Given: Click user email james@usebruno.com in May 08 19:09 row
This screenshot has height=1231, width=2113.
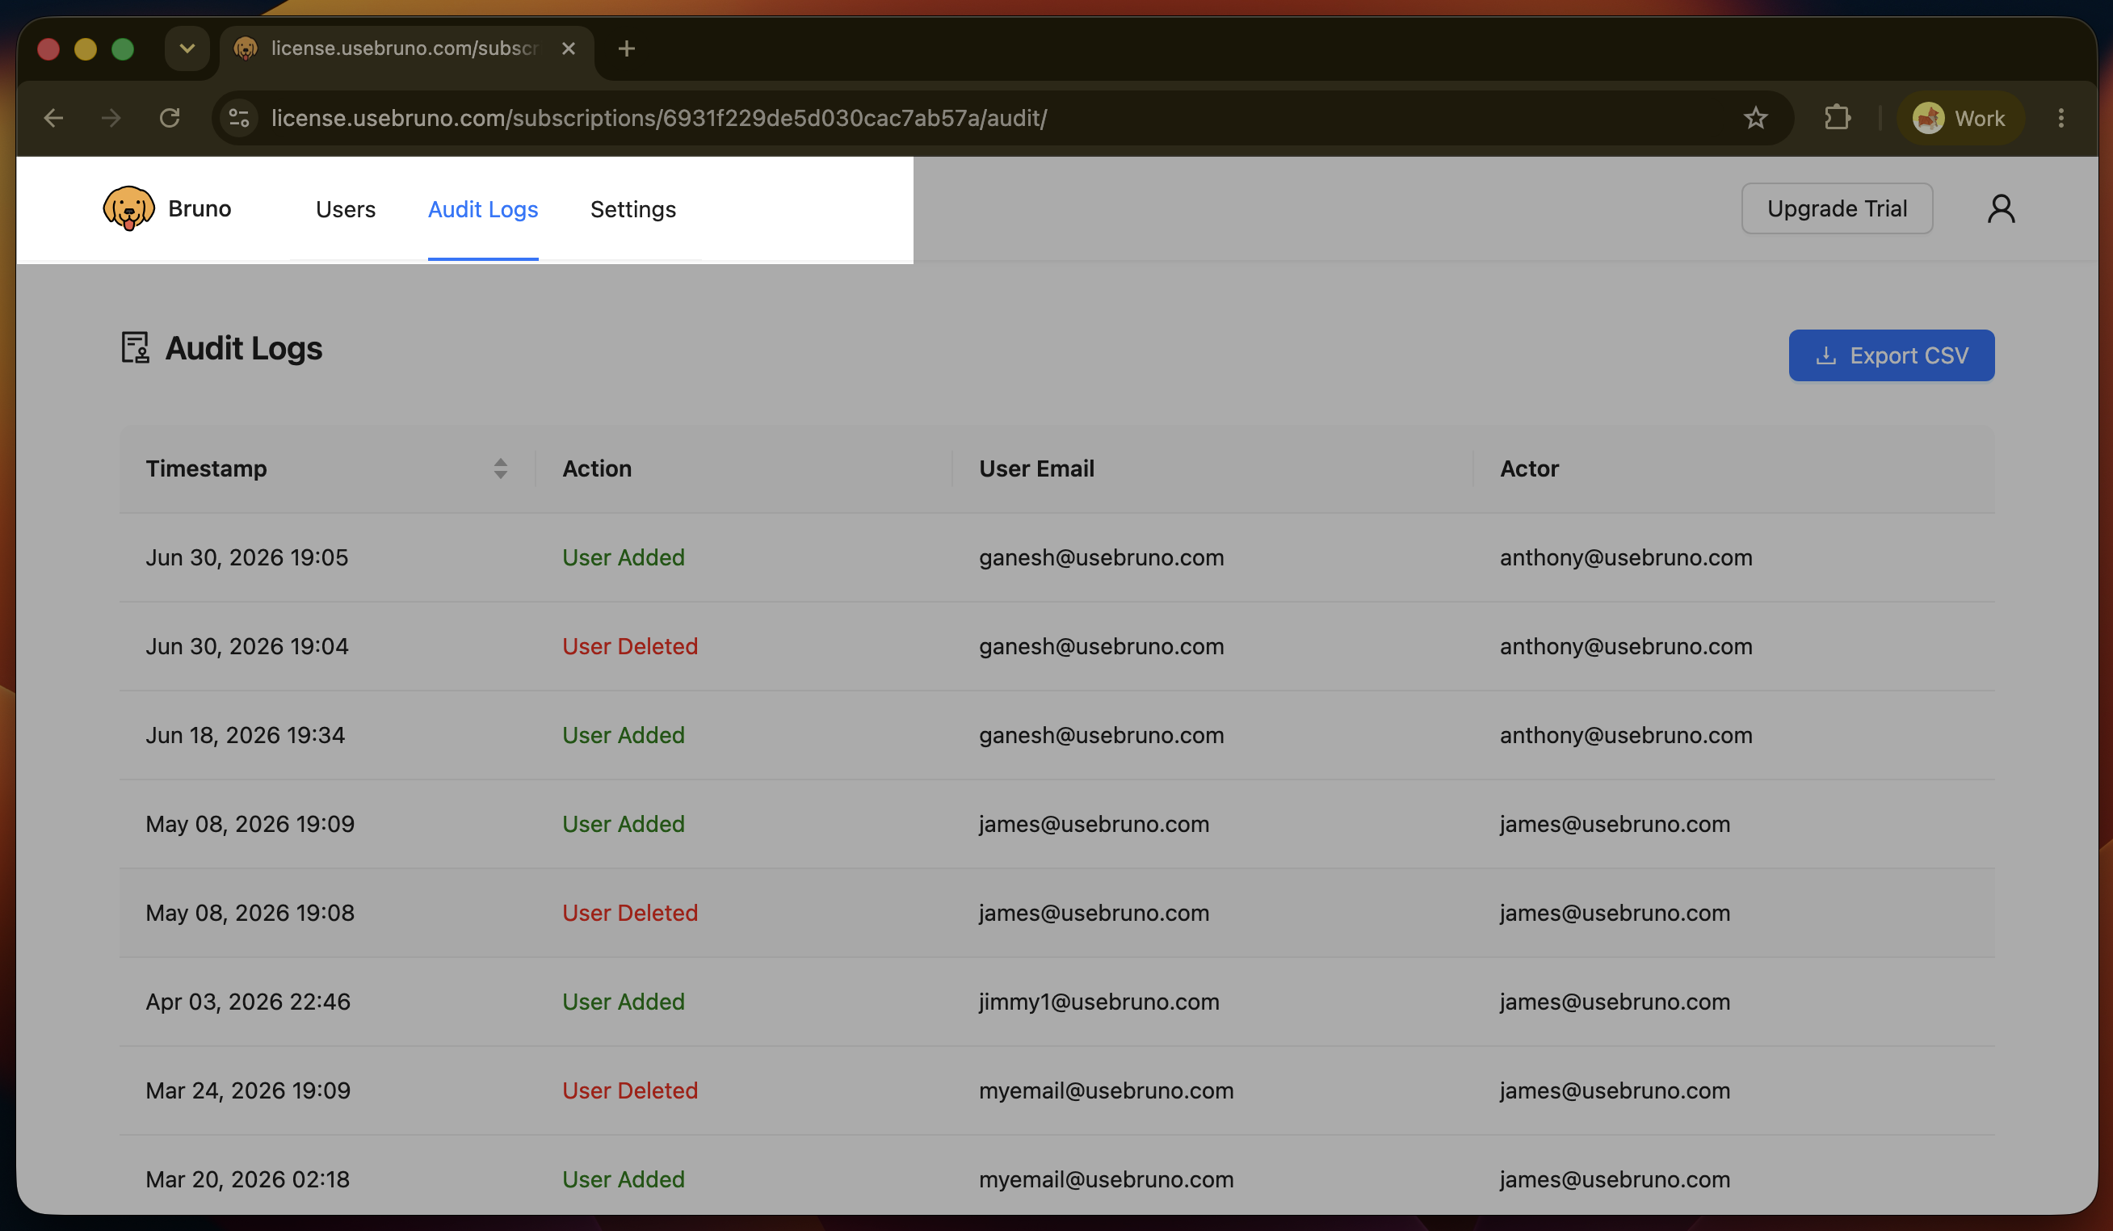Looking at the screenshot, I should 1094,824.
